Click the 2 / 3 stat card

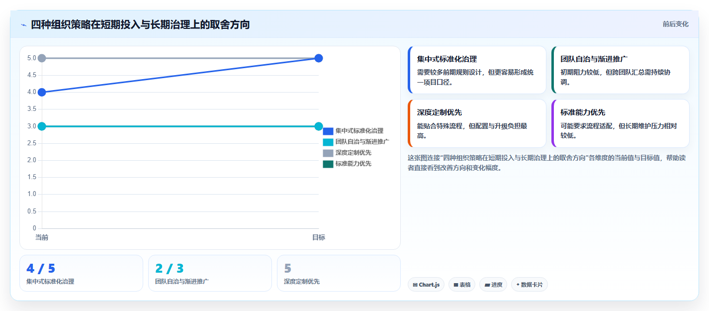[x=210, y=273]
